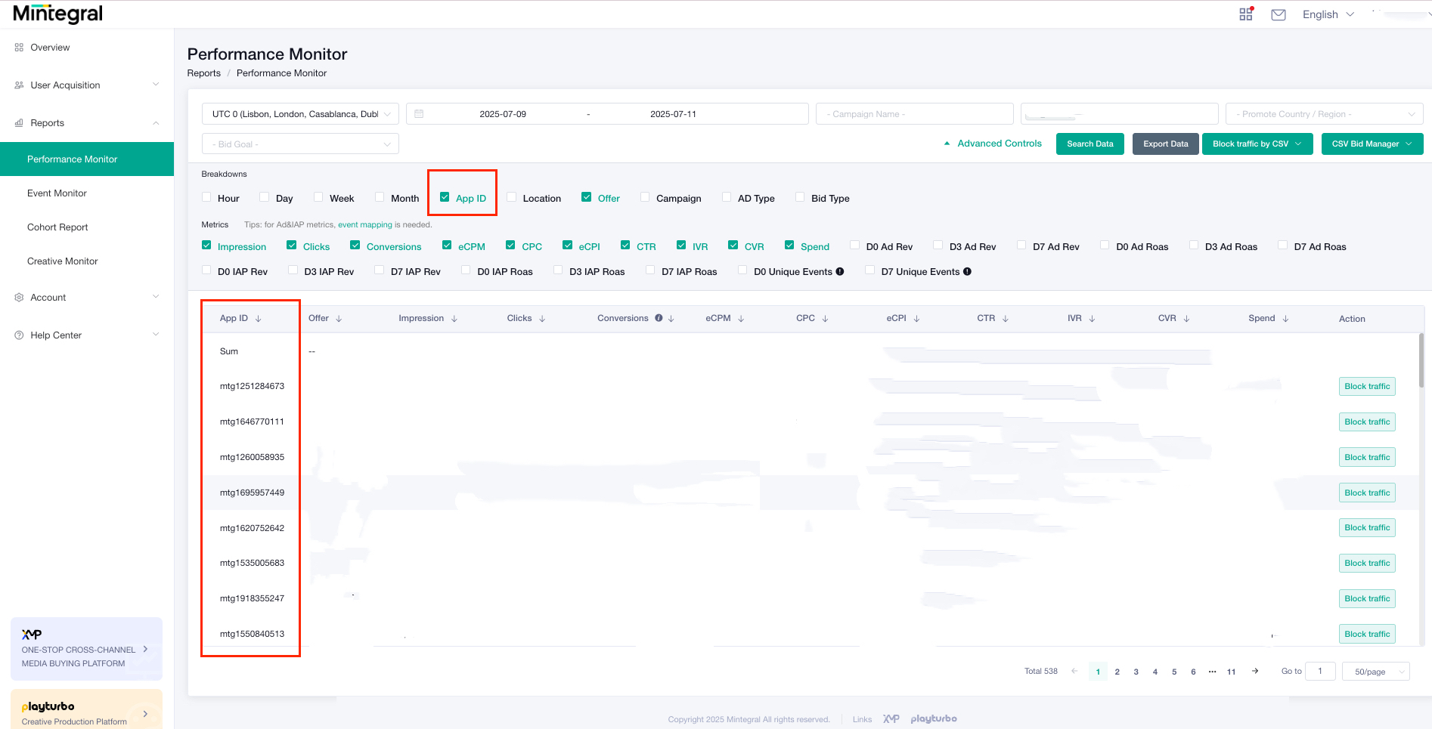
Task: Open the Bid Goal dropdown
Action: (x=299, y=144)
